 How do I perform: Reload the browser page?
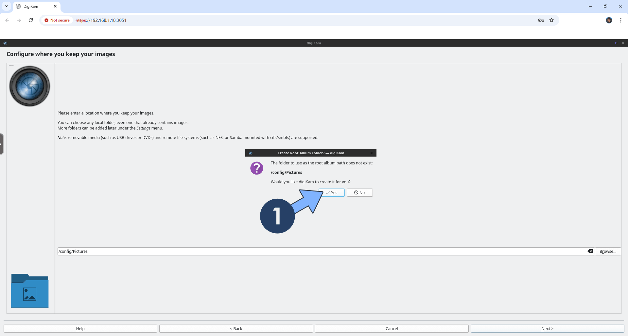[x=31, y=20]
